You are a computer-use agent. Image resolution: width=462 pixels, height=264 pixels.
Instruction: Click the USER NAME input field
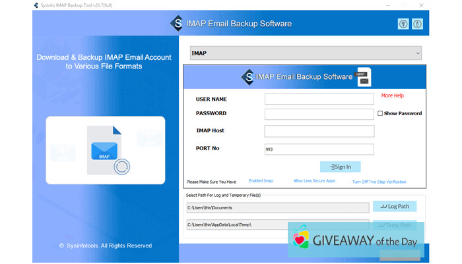pyautogui.click(x=319, y=99)
